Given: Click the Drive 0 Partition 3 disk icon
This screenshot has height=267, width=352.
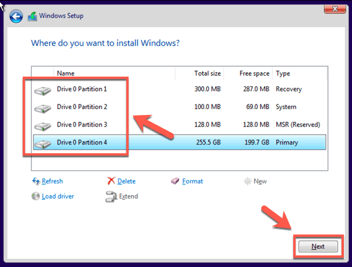Looking at the screenshot, I should 42,125.
